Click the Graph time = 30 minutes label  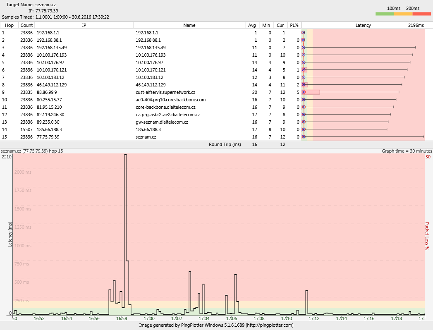tap(407, 151)
